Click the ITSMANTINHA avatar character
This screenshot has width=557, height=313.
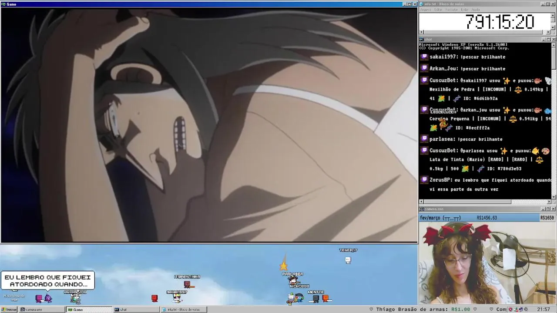point(188,284)
